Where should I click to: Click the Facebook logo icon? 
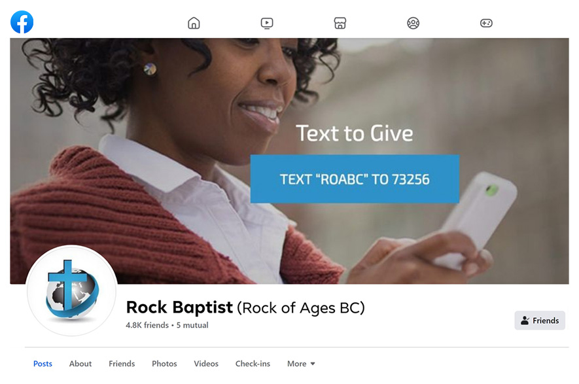coord(22,22)
